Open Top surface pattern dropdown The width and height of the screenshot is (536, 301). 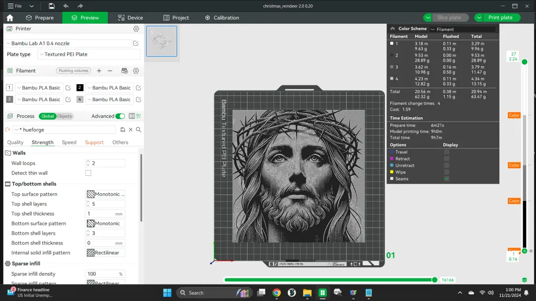pyautogui.click(x=105, y=194)
